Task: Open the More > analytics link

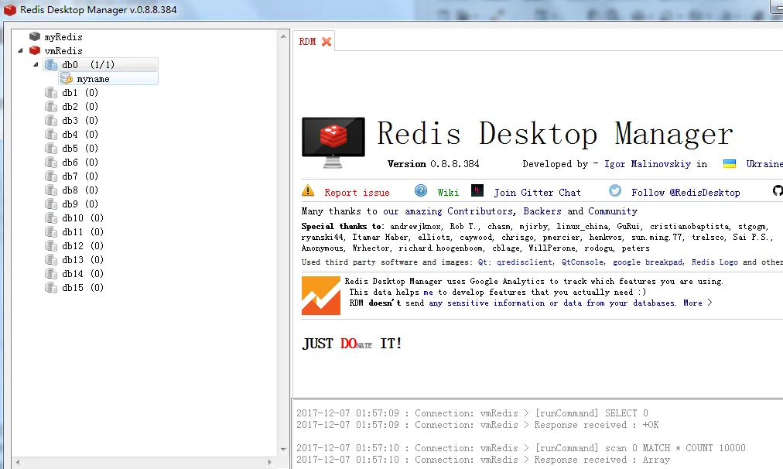Action: [698, 303]
